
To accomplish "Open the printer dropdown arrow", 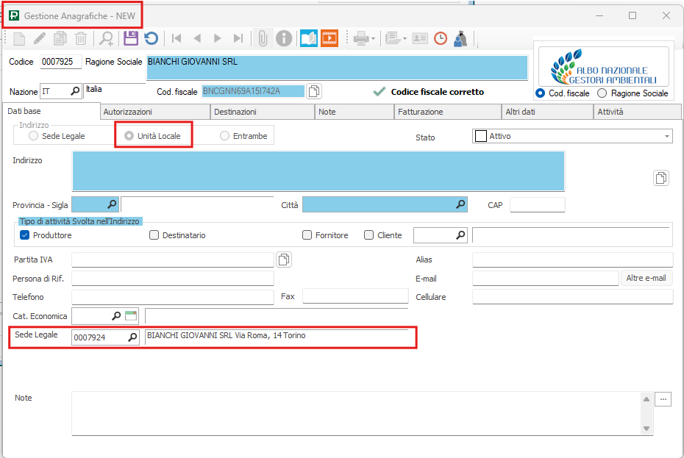I will click(x=374, y=39).
